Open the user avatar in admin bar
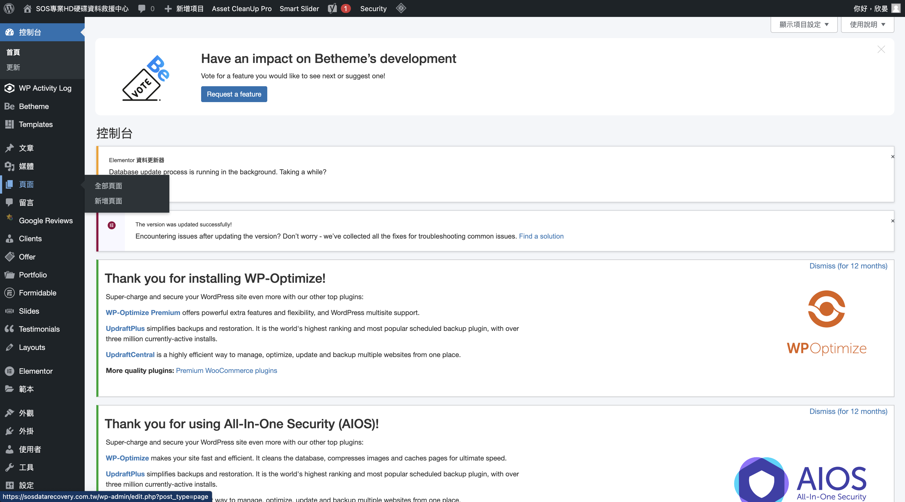 click(x=895, y=8)
